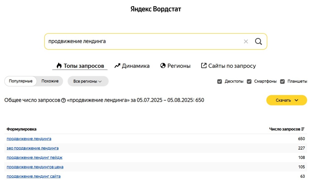Uncheck the 'Планшеты' checkbox

(282, 81)
